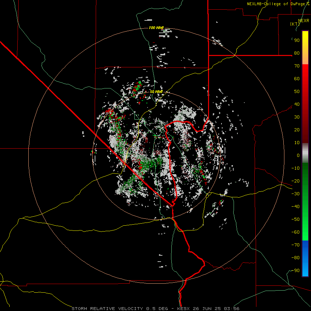Pick the gray zero-velocity segment of color bar
This screenshot has height=311, width=311.
coord(305,153)
